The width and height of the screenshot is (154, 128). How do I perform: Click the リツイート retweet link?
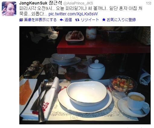click(90, 20)
